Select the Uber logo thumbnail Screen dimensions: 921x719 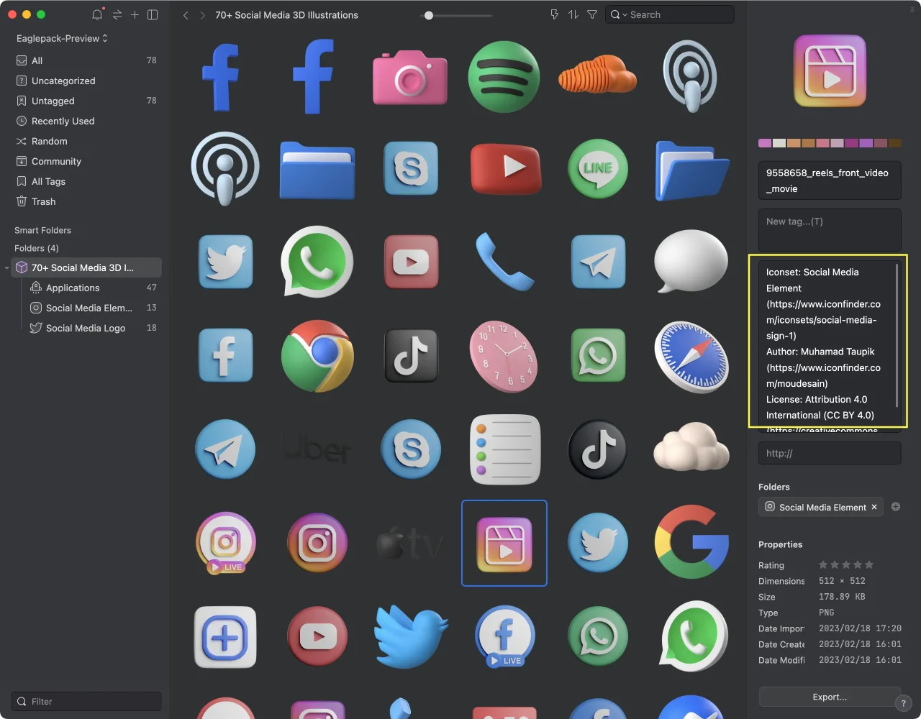(x=317, y=449)
